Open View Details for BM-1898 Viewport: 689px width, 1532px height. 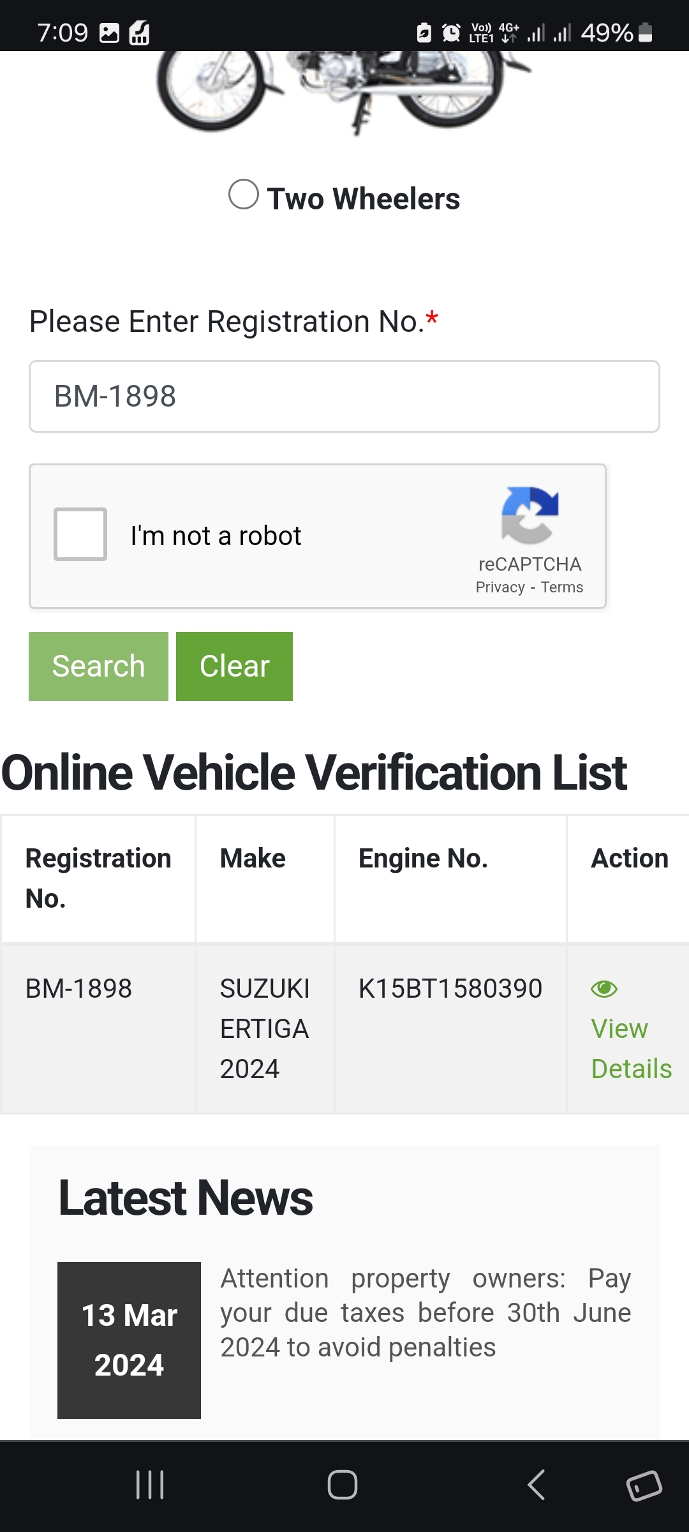tap(631, 1048)
